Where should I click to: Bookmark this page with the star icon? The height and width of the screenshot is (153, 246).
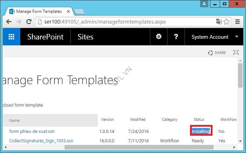[227, 21]
